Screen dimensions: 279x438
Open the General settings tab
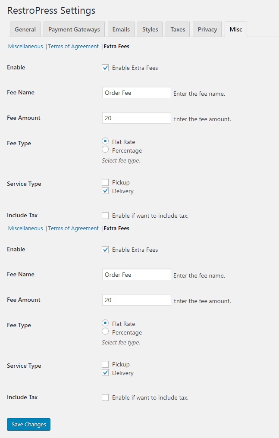[25, 29]
